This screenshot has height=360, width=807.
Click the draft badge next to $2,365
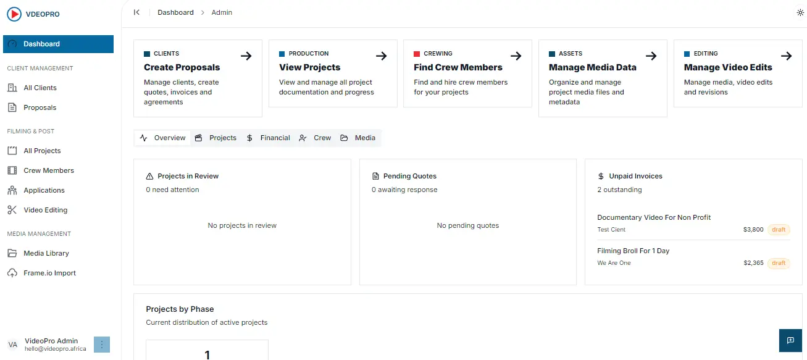tap(779, 263)
